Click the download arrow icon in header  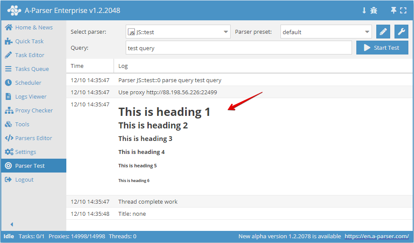(x=364, y=10)
